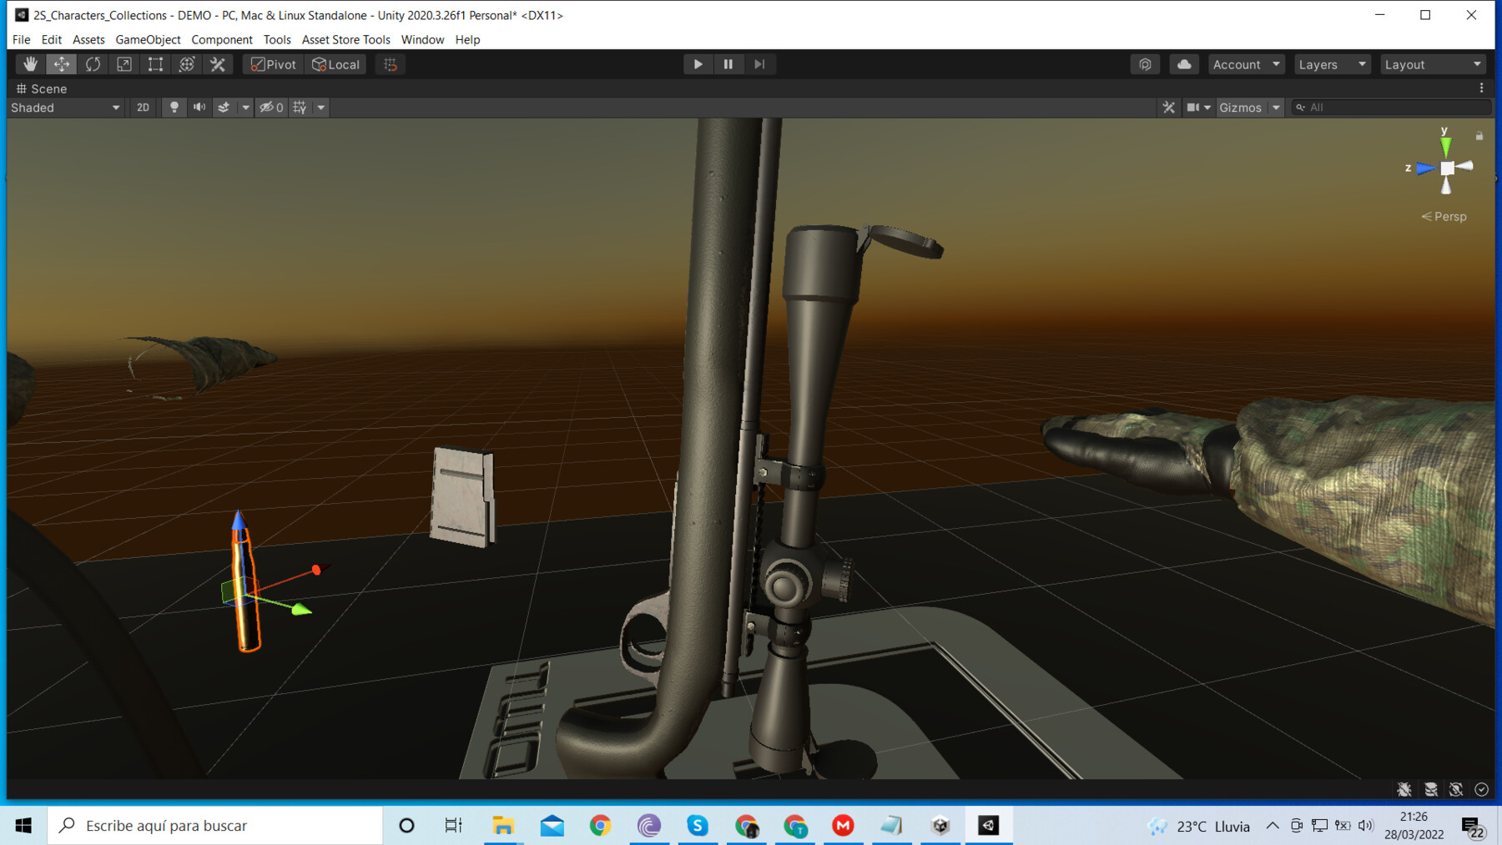Open Windows Start menu
The width and height of the screenshot is (1502, 845).
pos(23,825)
